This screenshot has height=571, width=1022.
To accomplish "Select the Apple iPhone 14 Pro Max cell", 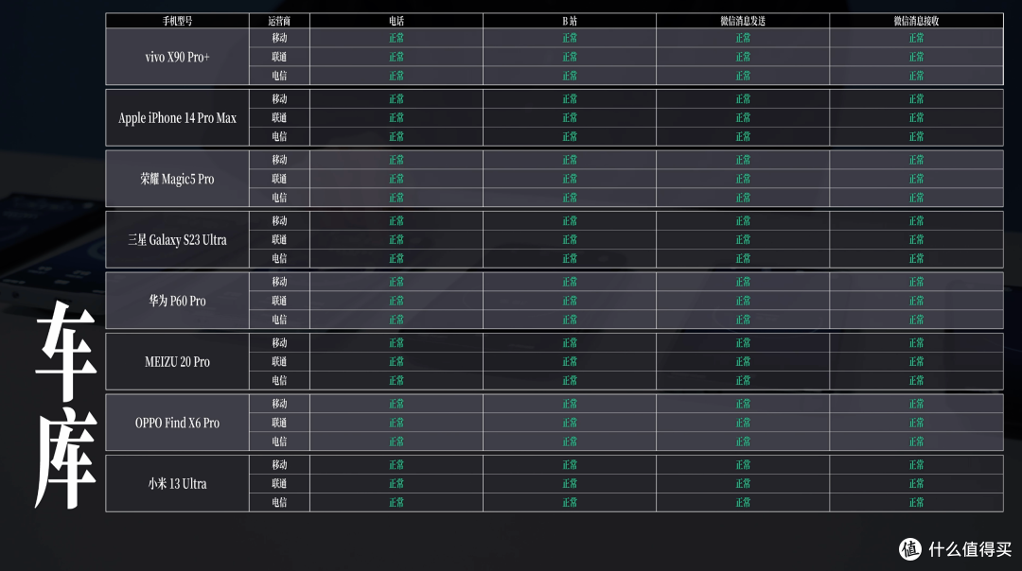I will [x=177, y=118].
